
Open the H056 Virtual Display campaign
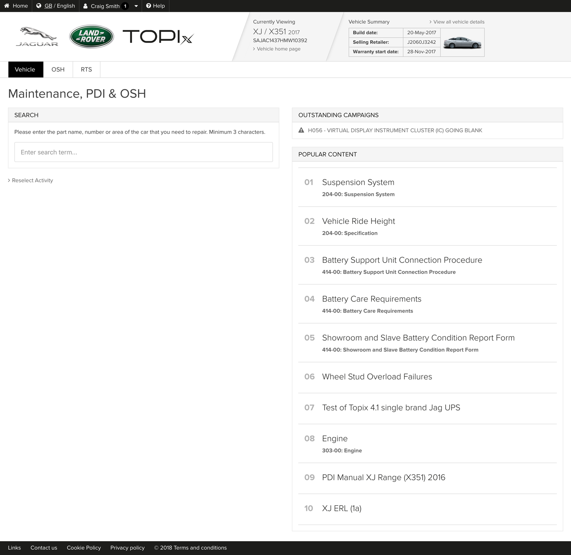tap(395, 130)
